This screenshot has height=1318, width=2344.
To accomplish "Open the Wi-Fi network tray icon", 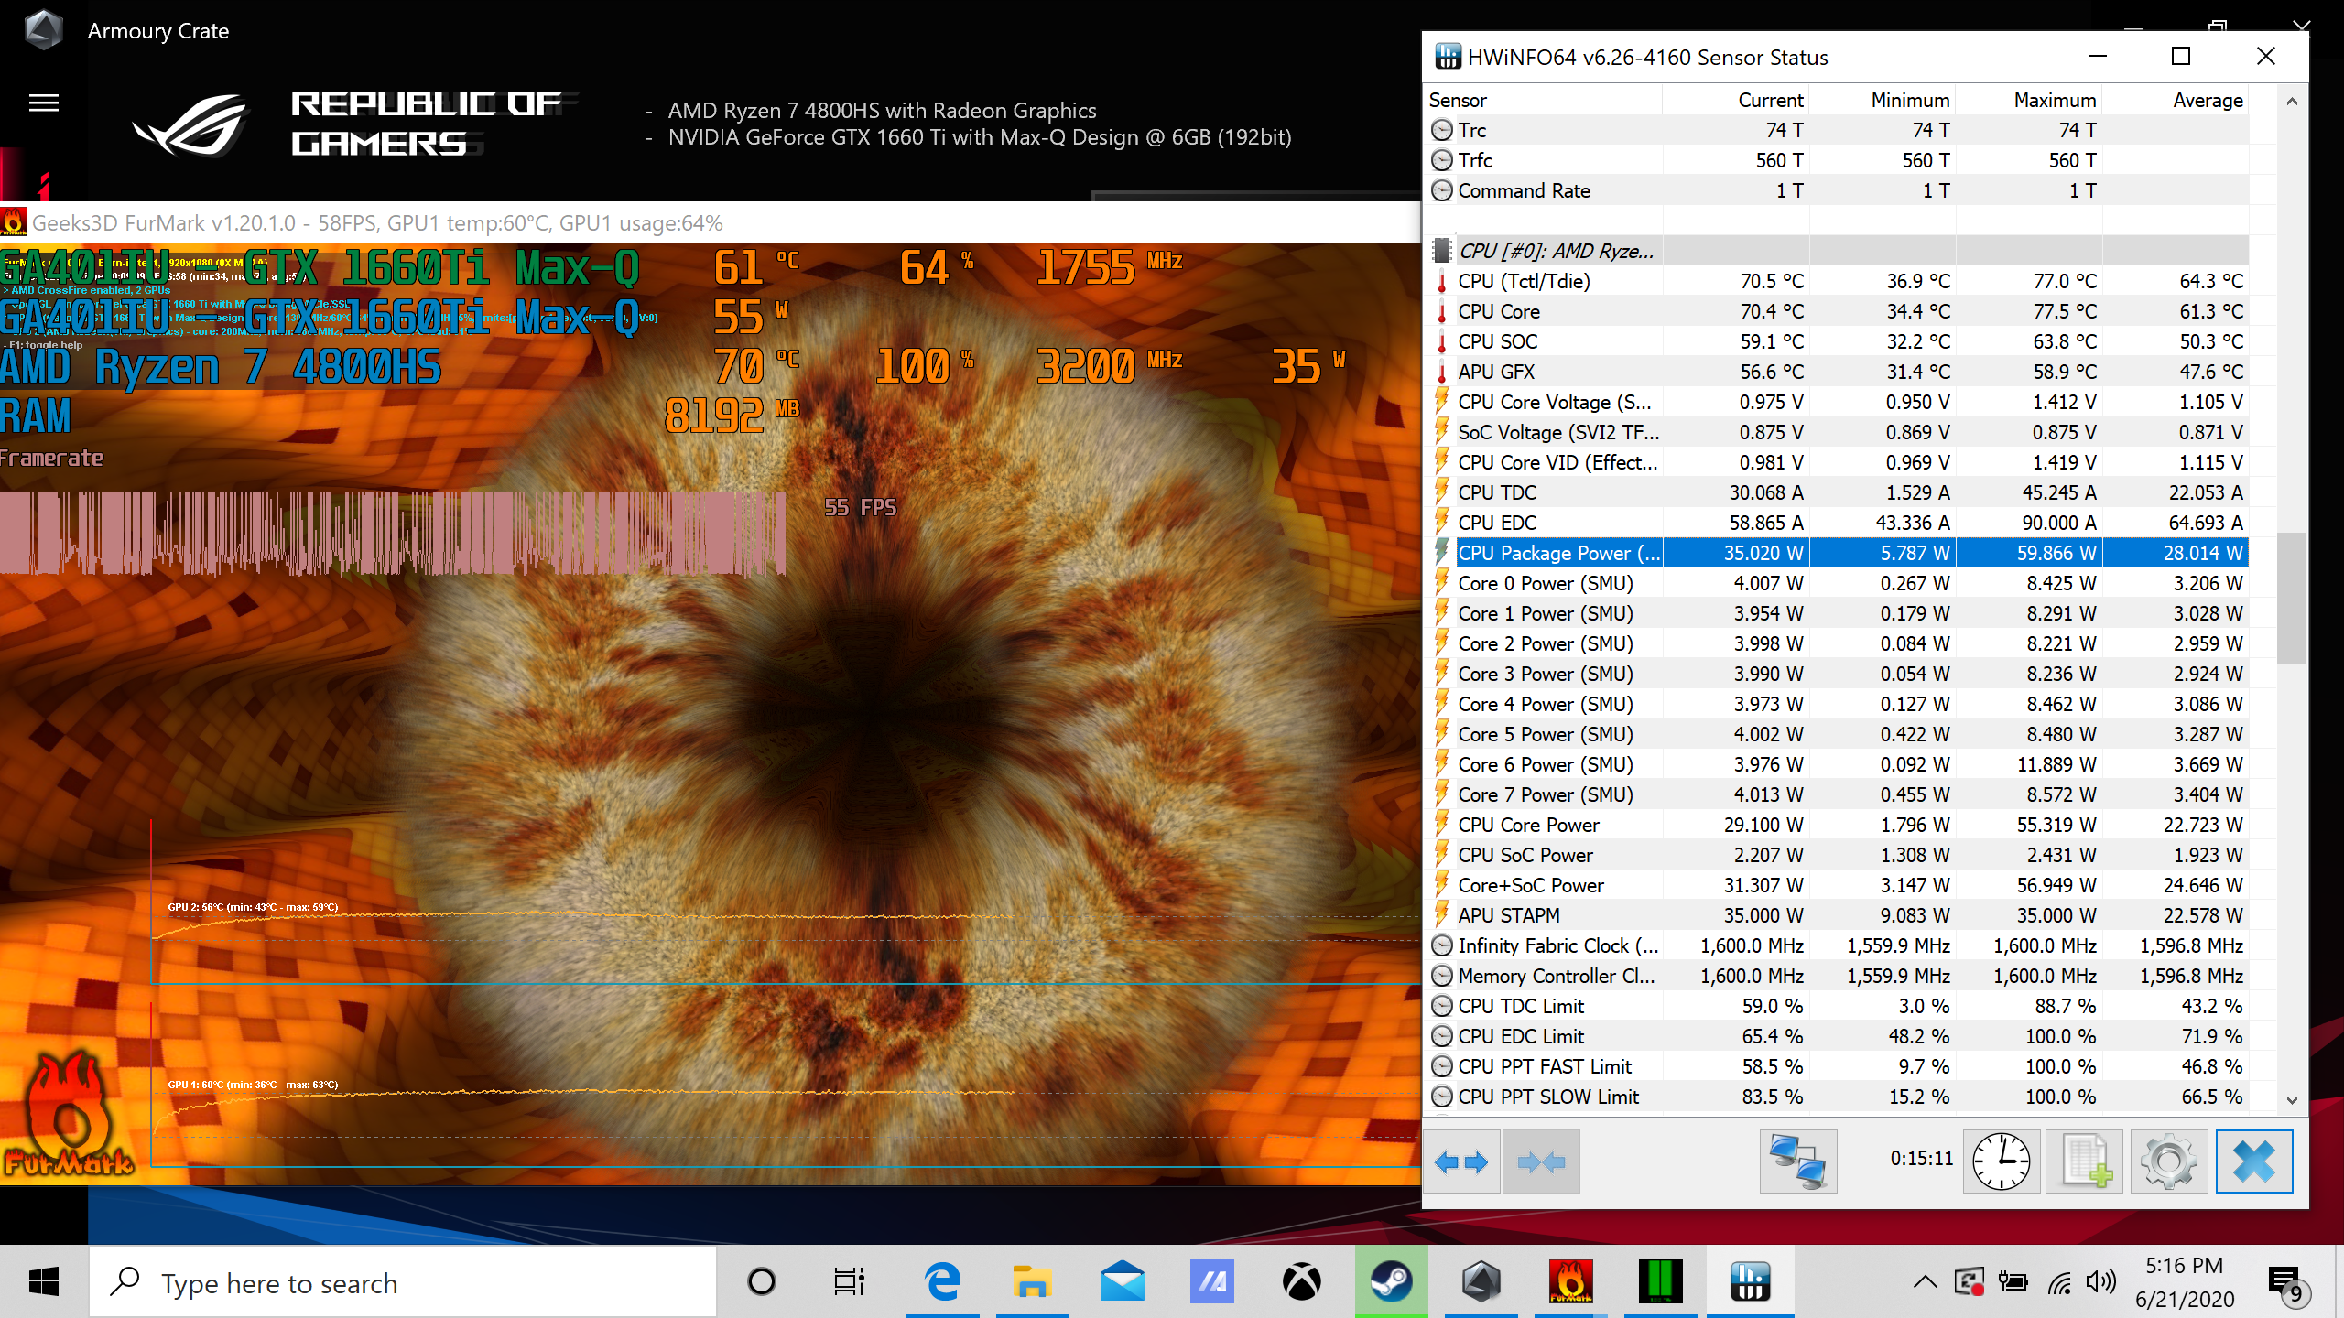I will [2059, 1282].
